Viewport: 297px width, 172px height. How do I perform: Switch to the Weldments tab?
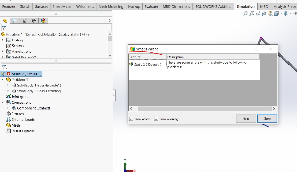click(x=85, y=6)
